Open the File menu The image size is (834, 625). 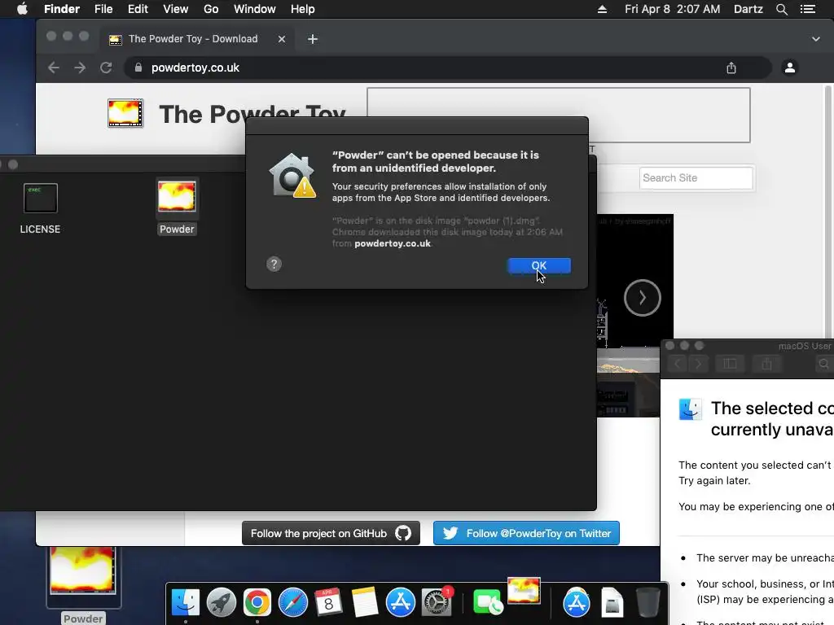(103, 9)
